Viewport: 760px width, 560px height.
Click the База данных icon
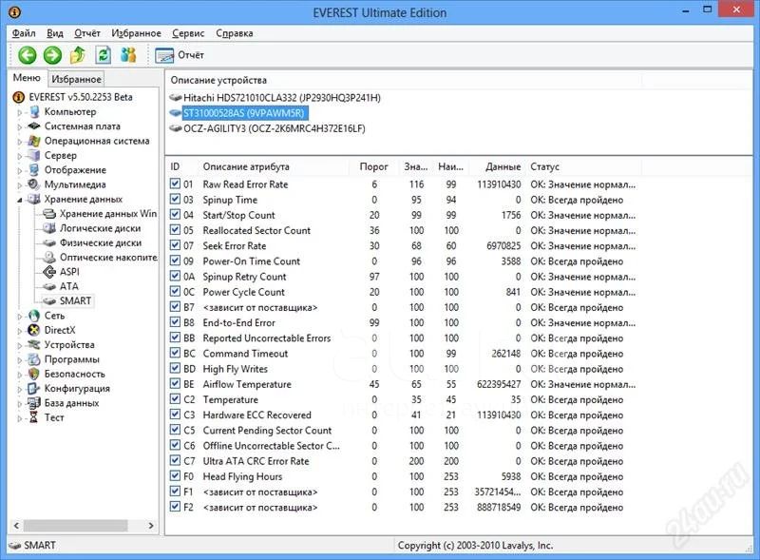coord(34,403)
